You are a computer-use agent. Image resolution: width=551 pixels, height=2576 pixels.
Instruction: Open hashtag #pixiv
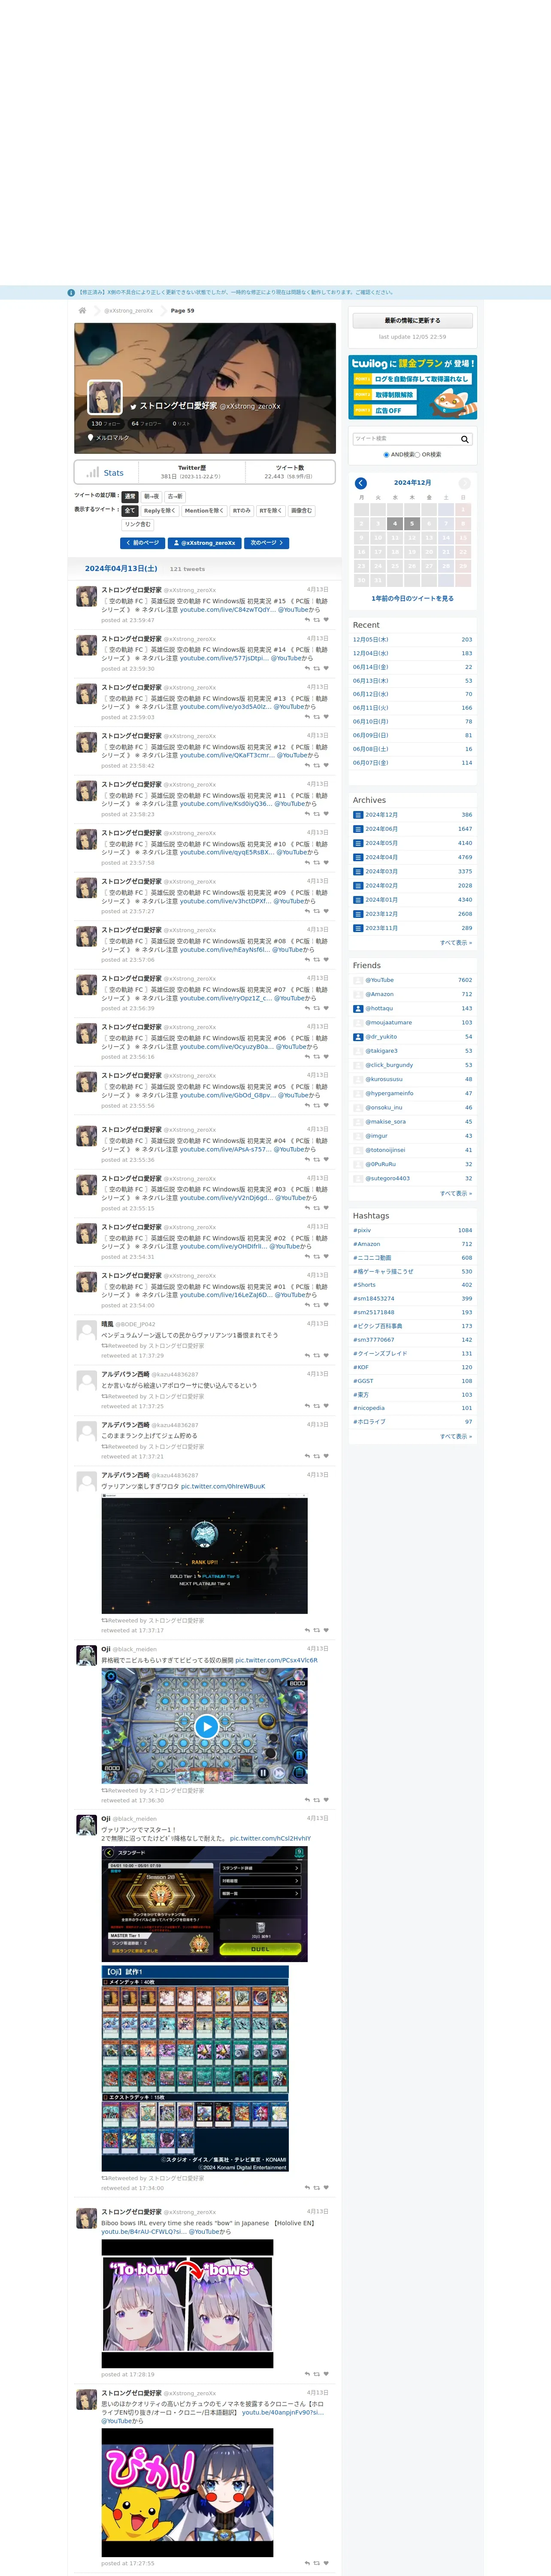[x=362, y=1230]
